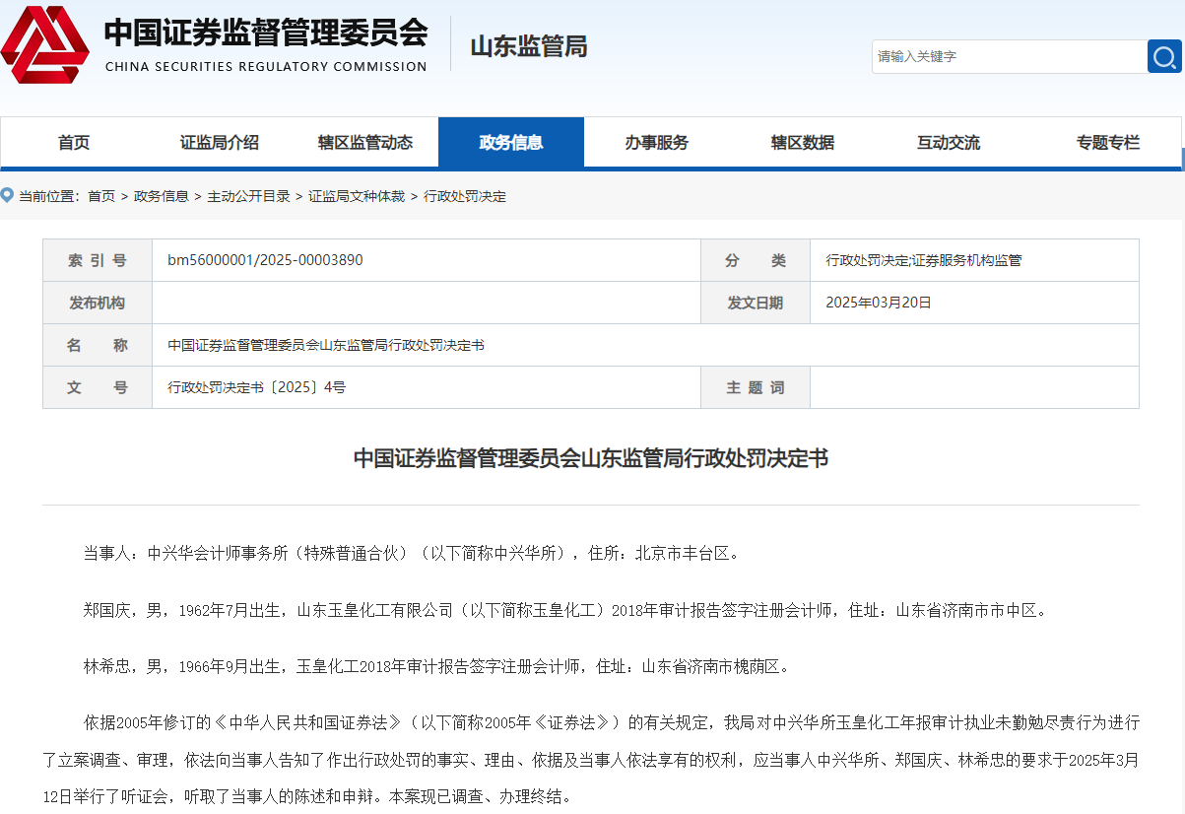Click the 行政处罚决定 breadcrumb link
1185x814 pixels.
point(465,196)
